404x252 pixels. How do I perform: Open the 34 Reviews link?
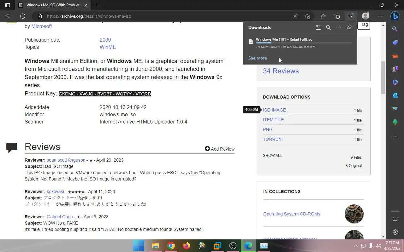281,71
